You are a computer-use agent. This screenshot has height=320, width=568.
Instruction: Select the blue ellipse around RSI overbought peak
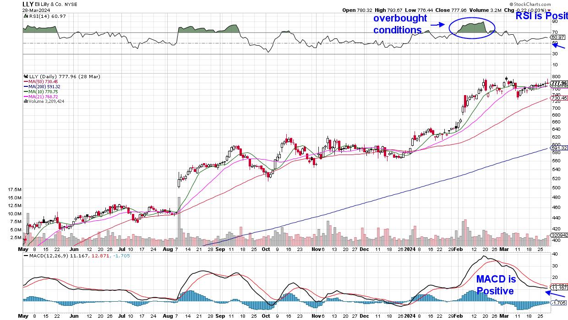472,27
